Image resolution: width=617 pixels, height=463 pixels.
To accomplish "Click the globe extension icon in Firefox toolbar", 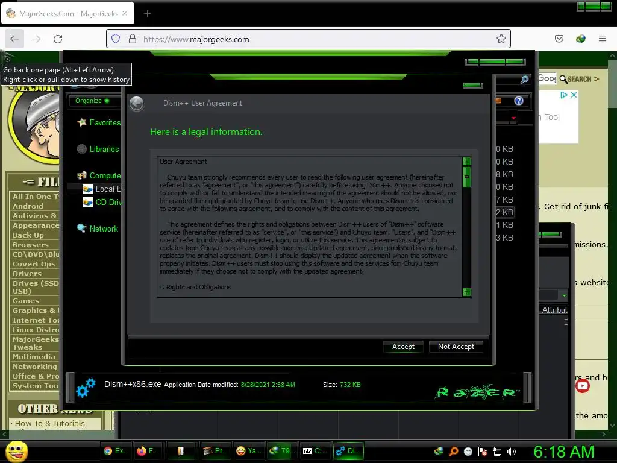I will [x=581, y=39].
